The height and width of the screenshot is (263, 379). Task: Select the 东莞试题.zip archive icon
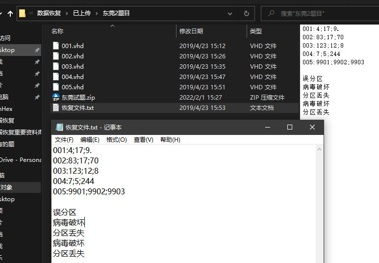[x=56, y=97]
